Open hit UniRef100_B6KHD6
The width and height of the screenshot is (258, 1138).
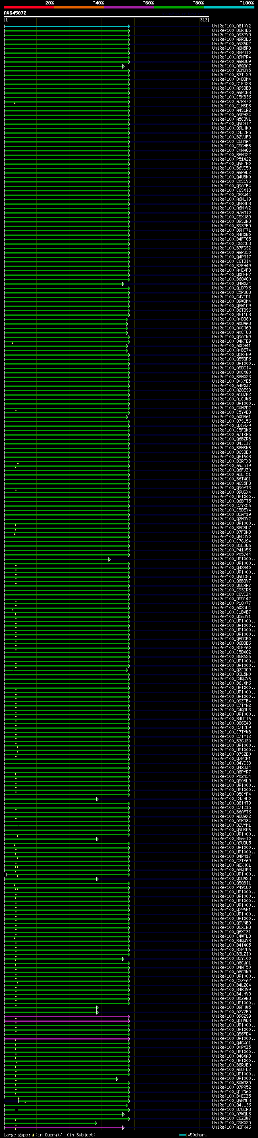pyautogui.click(x=231, y=31)
